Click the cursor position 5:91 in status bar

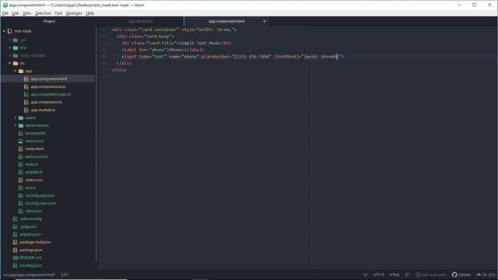(65, 275)
